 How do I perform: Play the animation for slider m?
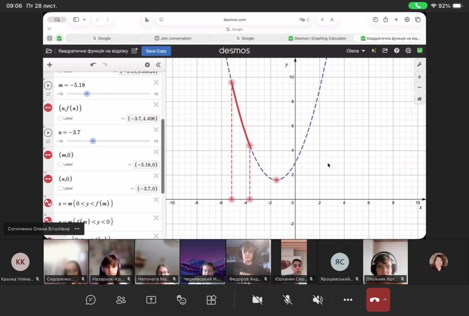tap(48, 86)
